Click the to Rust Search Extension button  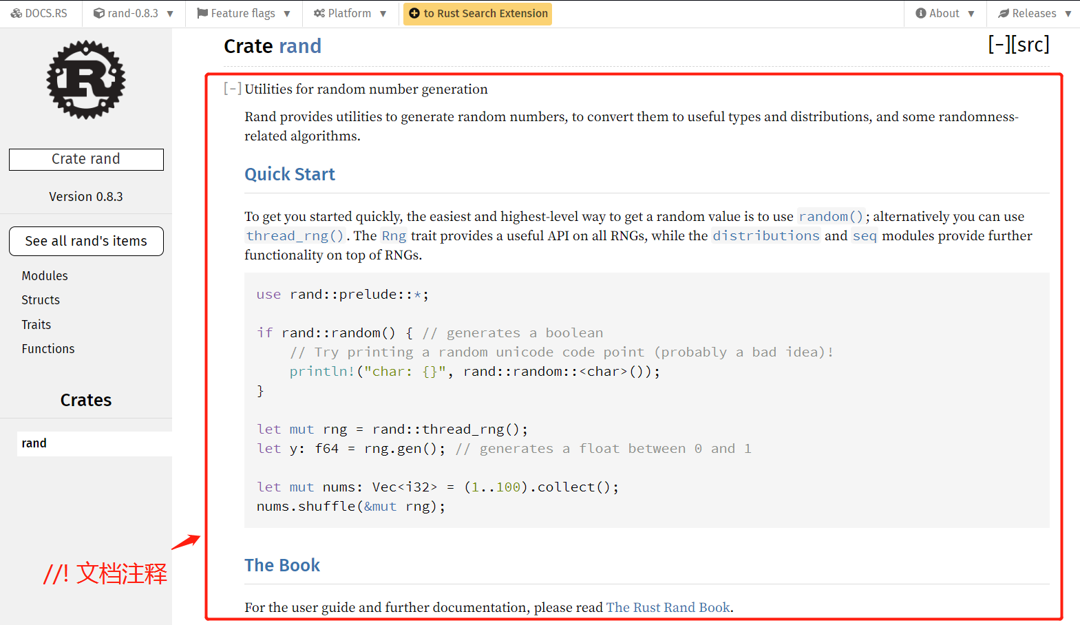[x=478, y=14]
